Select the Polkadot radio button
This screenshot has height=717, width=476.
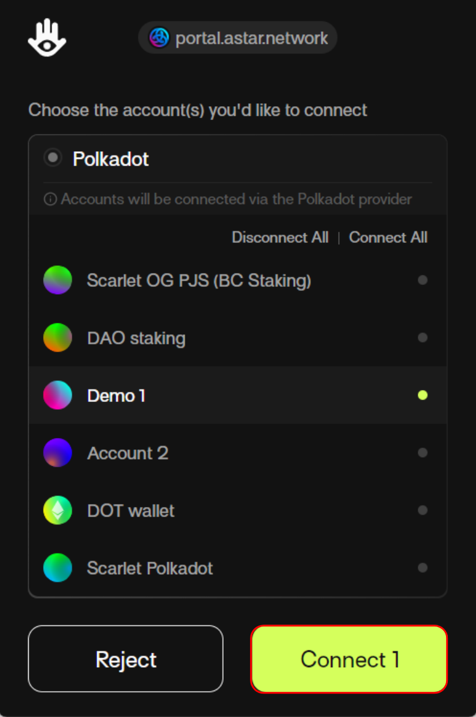click(x=53, y=158)
